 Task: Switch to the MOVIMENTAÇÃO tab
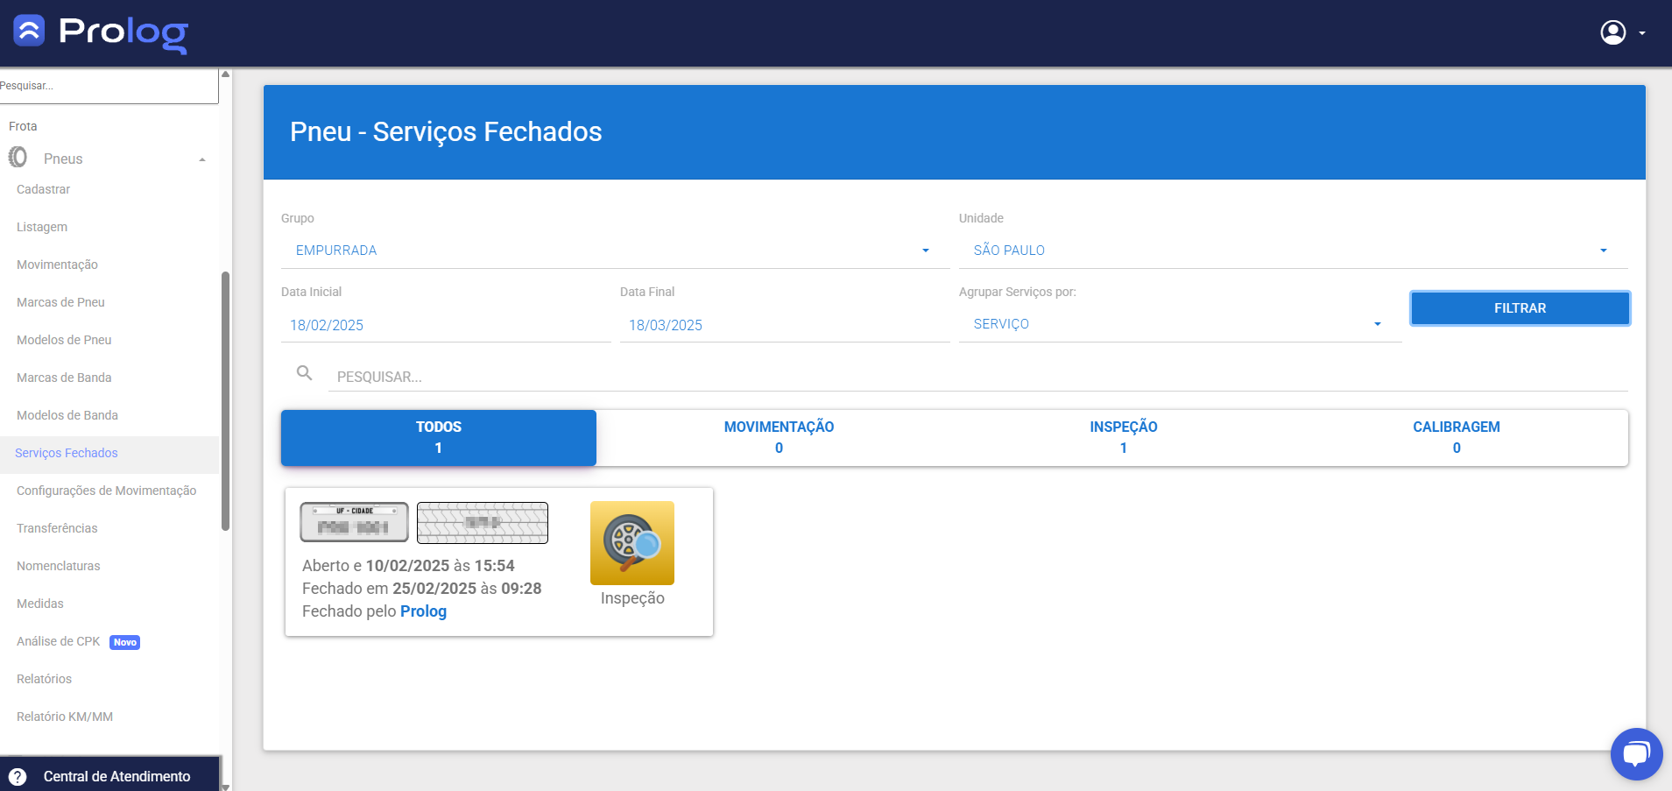tap(779, 437)
